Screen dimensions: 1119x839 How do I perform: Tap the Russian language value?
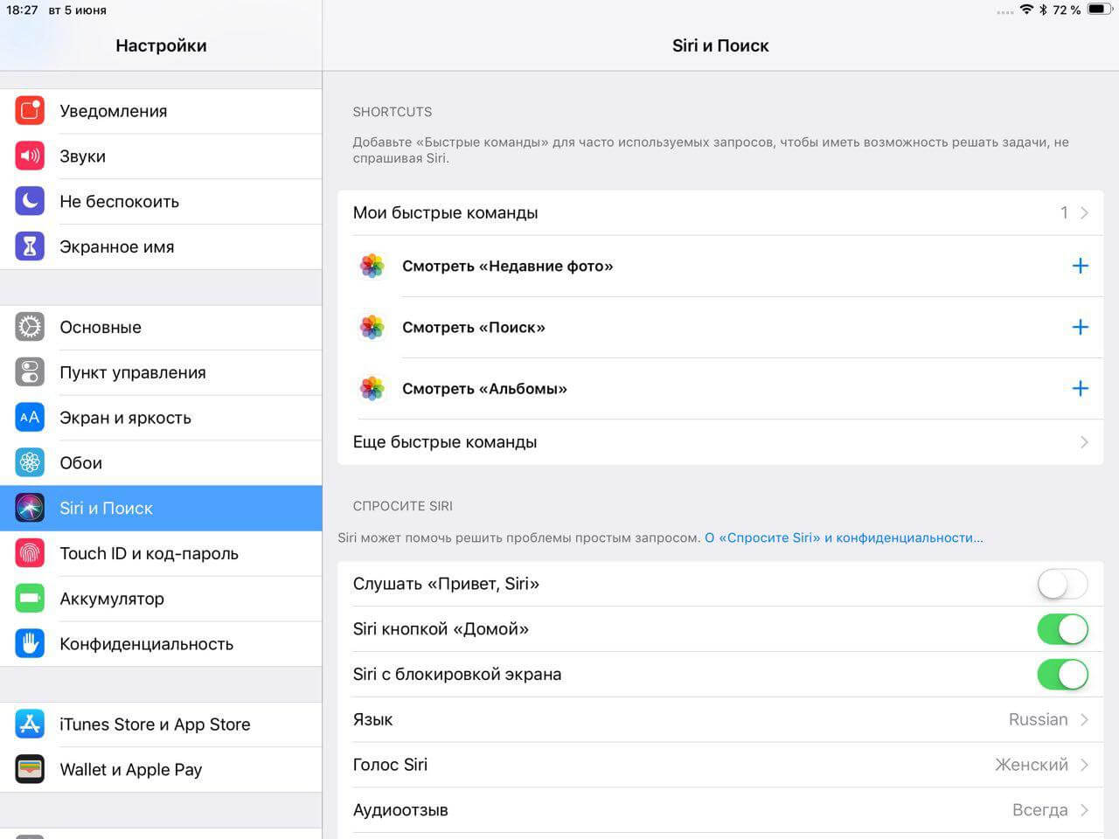pyautogui.click(x=1038, y=719)
